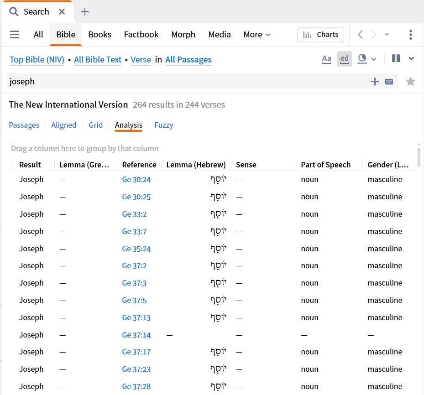Screen dimensions: 424x395
Task: Open the More dropdown menu
Action: pos(257,35)
